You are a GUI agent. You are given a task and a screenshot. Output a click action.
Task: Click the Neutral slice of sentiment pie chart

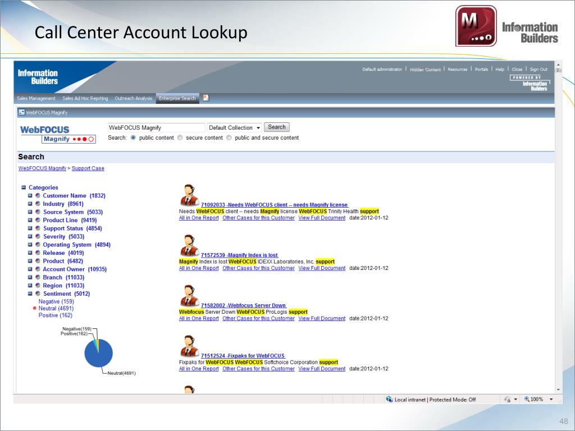[98, 356]
